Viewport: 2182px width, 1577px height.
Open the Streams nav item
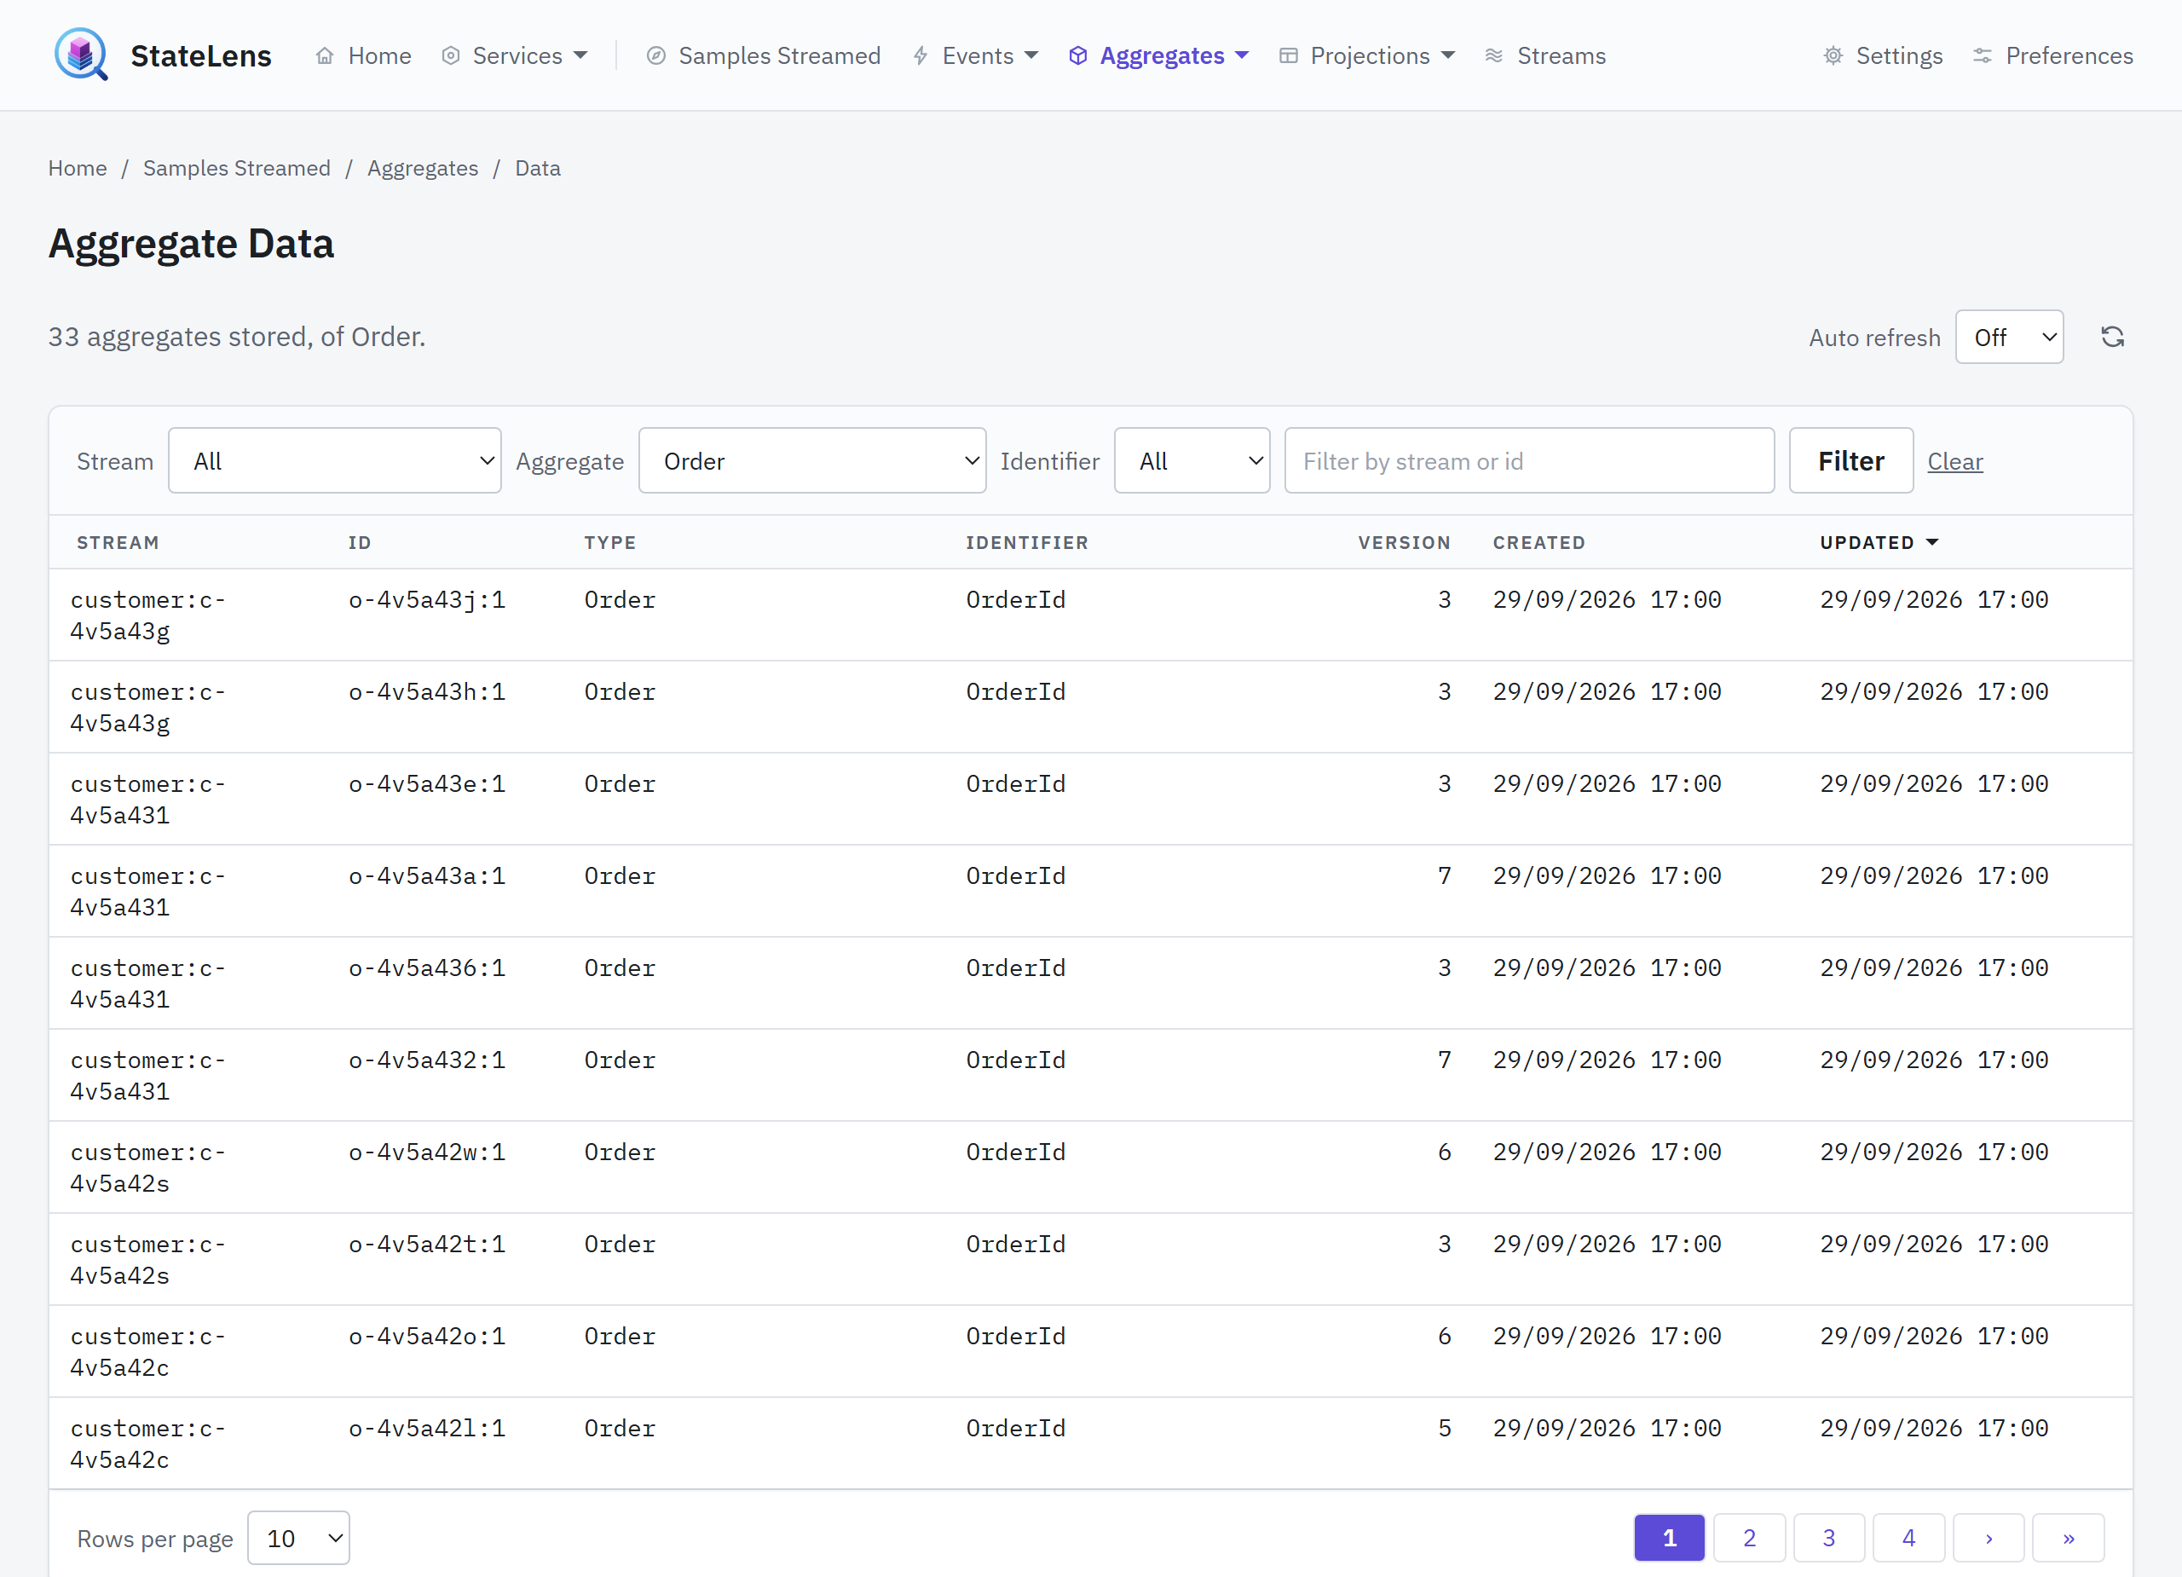coord(1545,55)
